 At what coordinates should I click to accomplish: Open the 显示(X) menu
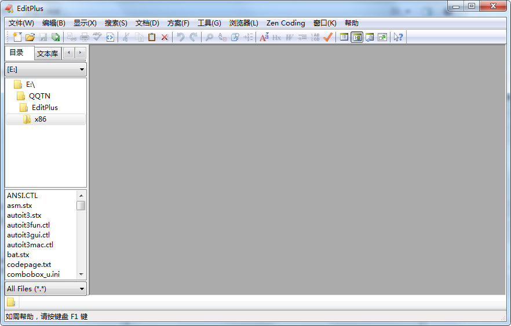point(85,23)
